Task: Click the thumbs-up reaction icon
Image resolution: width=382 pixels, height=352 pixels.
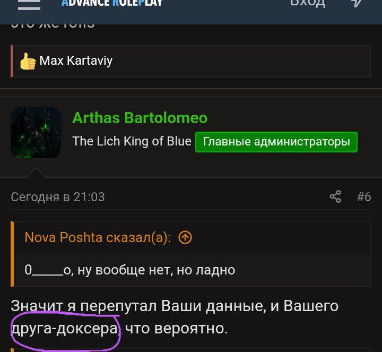Action: pos(28,61)
